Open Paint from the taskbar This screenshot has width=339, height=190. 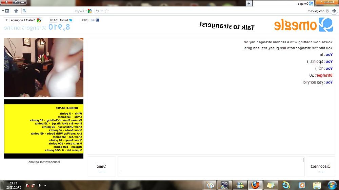coord(210,185)
